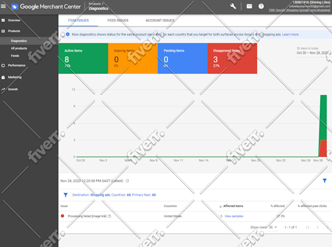Click the % affected past clicks header
Screen dimensions: 332x247
coord(312,206)
